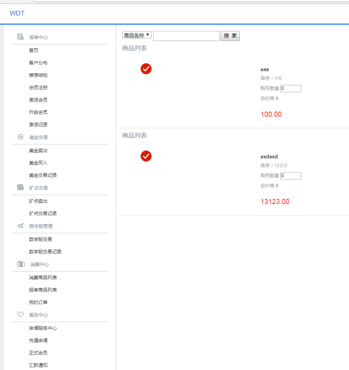View 美金交易记录 in the sidebar
The height and width of the screenshot is (370, 349).
(x=43, y=176)
